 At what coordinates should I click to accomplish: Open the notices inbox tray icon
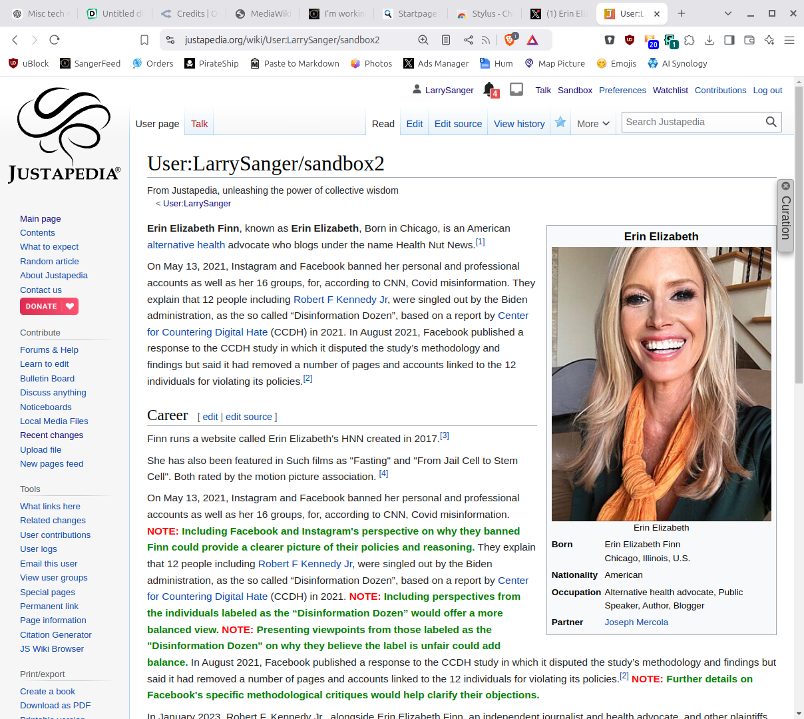[x=516, y=89]
